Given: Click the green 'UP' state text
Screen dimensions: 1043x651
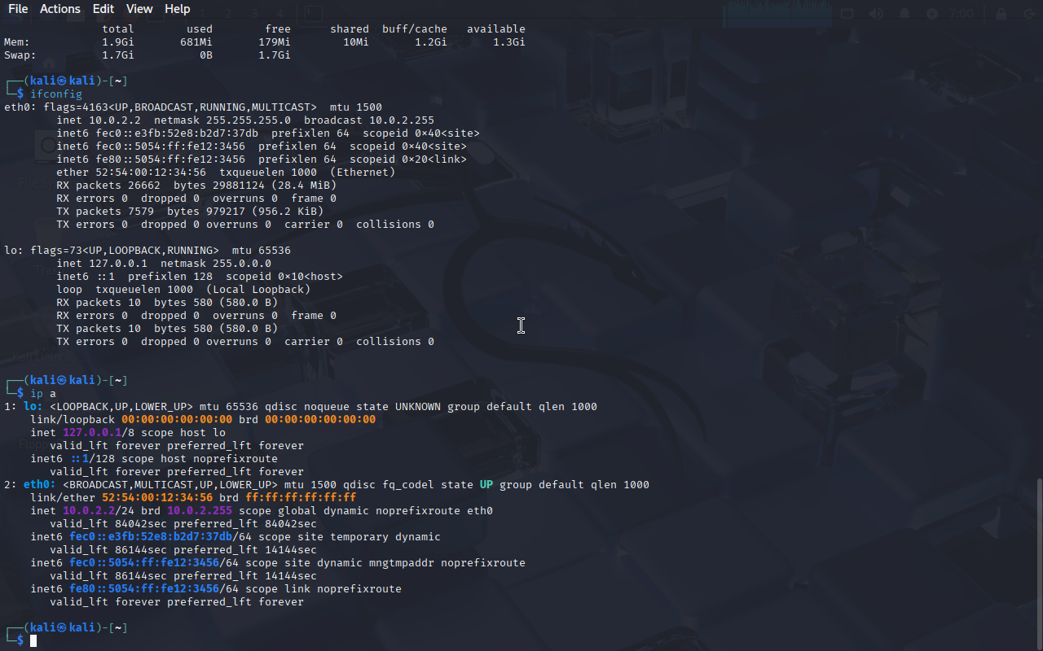Looking at the screenshot, I should click(486, 485).
